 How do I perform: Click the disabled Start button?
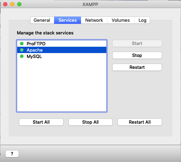pyautogui.click(x=137, y=43)
